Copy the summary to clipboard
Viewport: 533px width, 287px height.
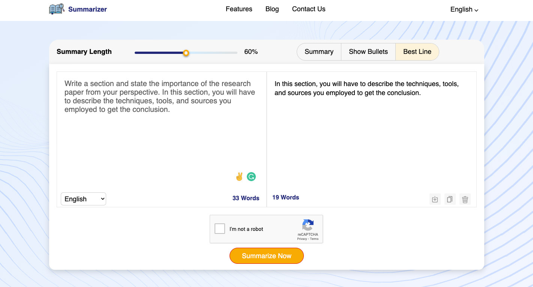pyautogui.click(x=450, y=199)
